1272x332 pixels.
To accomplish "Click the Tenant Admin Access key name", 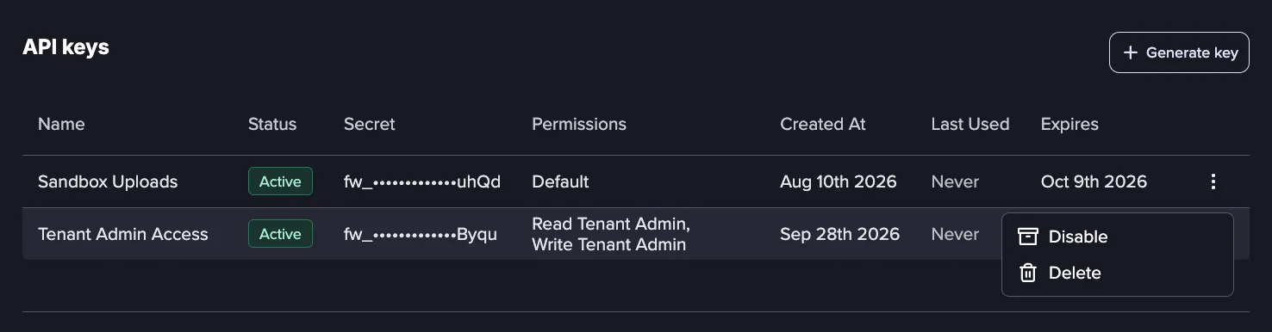I will [123, 234].
